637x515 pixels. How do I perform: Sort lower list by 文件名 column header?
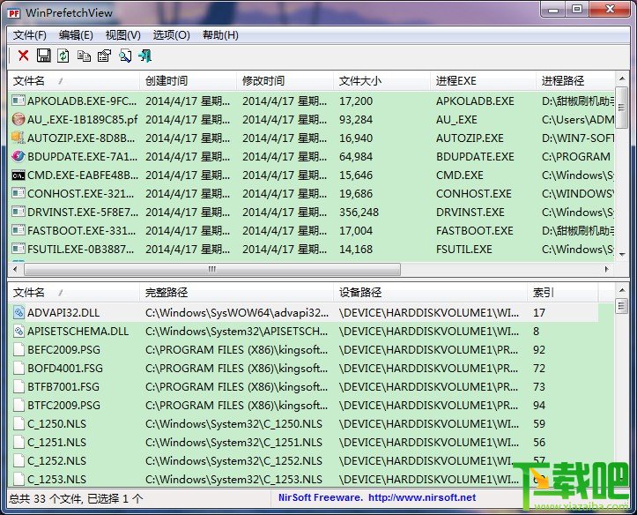pyautogui.click(x=74, y=292)
